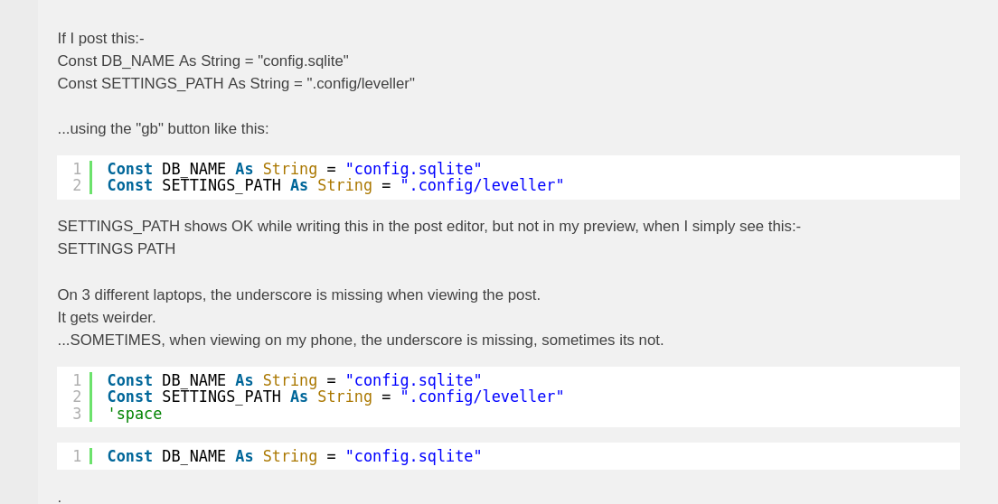
Task: Click ".config/leveller" string in first code block
Action: pos(482,185)
